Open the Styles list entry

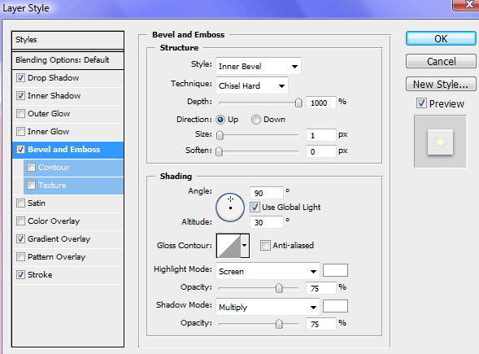[x=67, y=40]
